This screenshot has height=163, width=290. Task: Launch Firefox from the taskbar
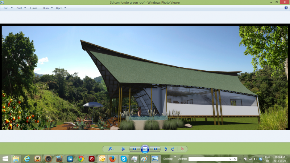(113, 159)
